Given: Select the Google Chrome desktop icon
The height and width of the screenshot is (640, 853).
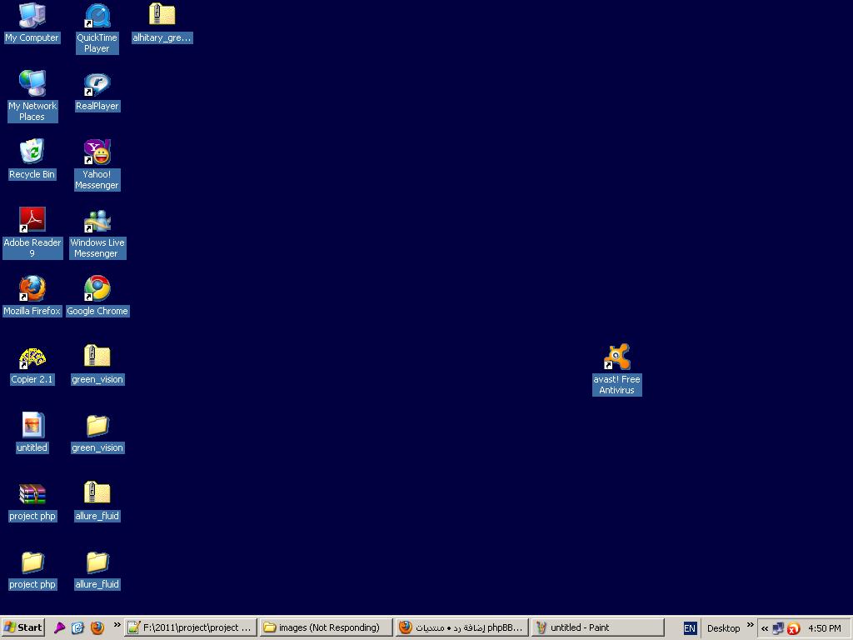Looking at the screenshot, I should [x=97, y=290].
